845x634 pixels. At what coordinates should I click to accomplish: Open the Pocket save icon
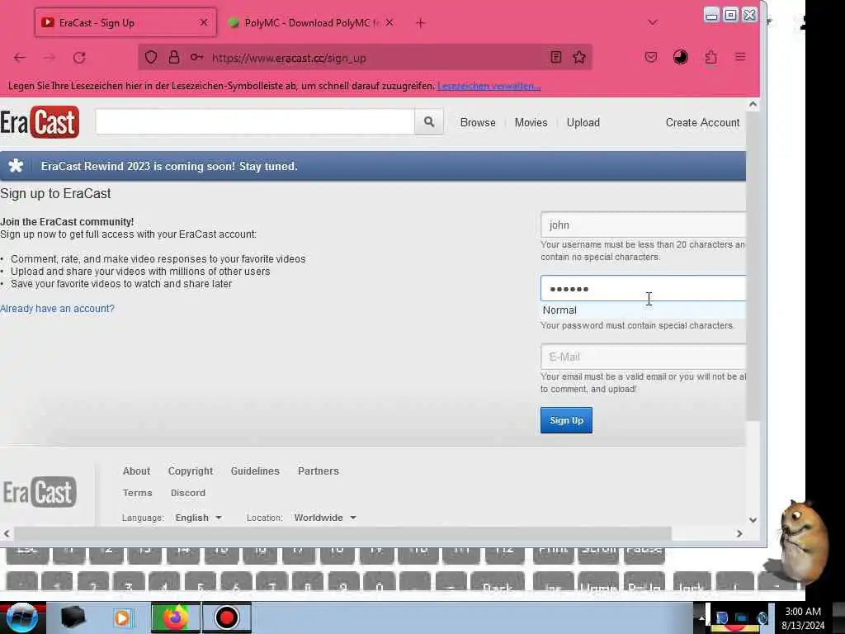click(651, 57)
